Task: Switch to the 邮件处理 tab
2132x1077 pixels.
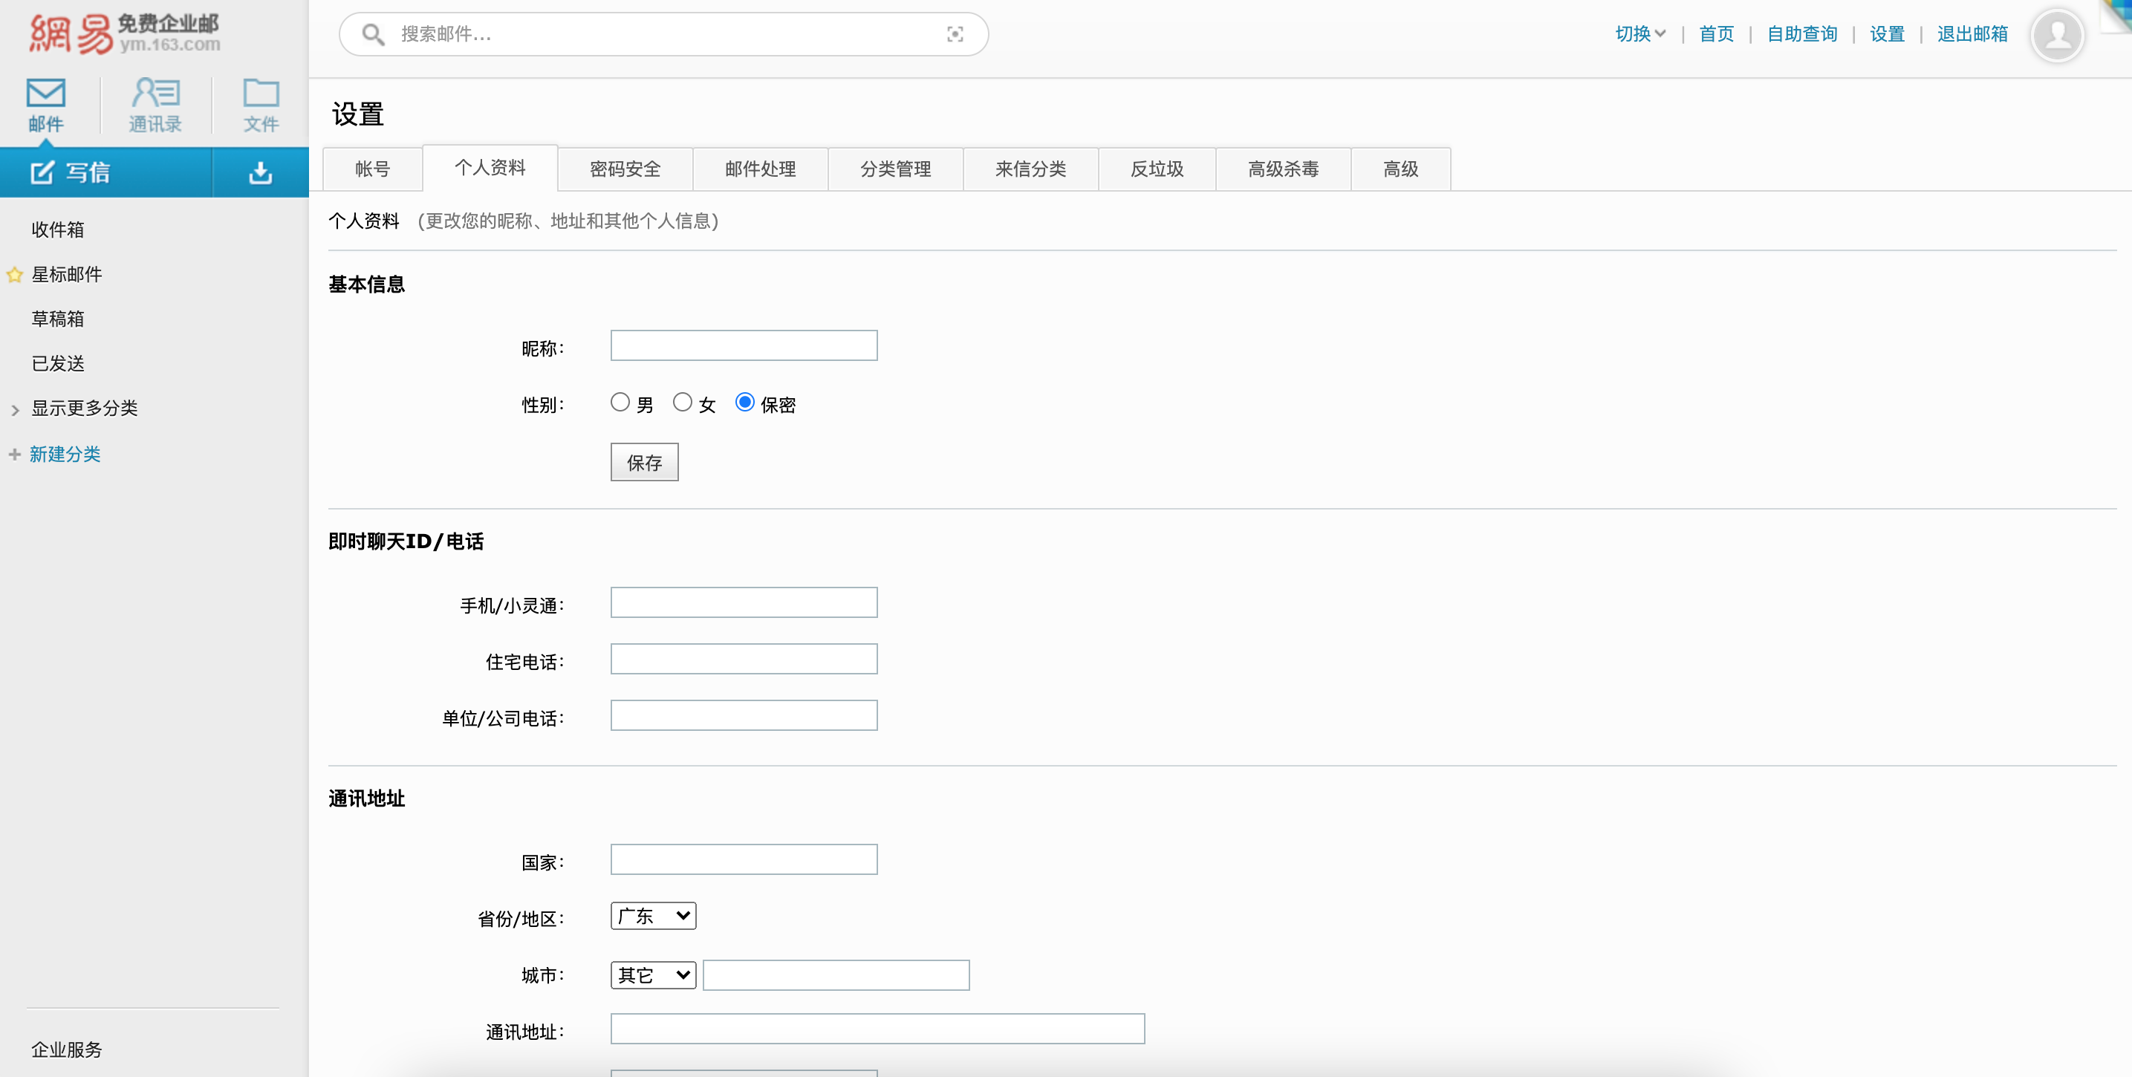Action: pyautogui.click(x=760, y=169)
